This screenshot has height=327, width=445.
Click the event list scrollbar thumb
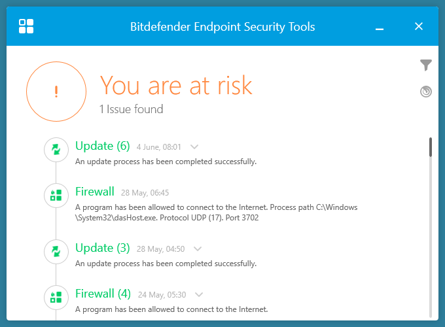coord(431,147)
